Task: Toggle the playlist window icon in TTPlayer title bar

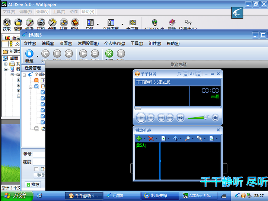Action: [198, 74]
